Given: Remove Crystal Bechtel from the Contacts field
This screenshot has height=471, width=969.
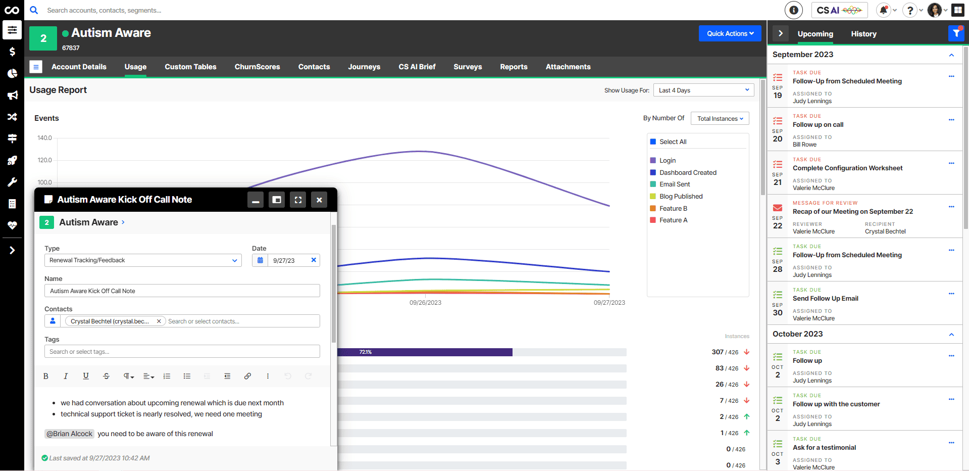Looking at the screenshot, I should tap(159, 321).
